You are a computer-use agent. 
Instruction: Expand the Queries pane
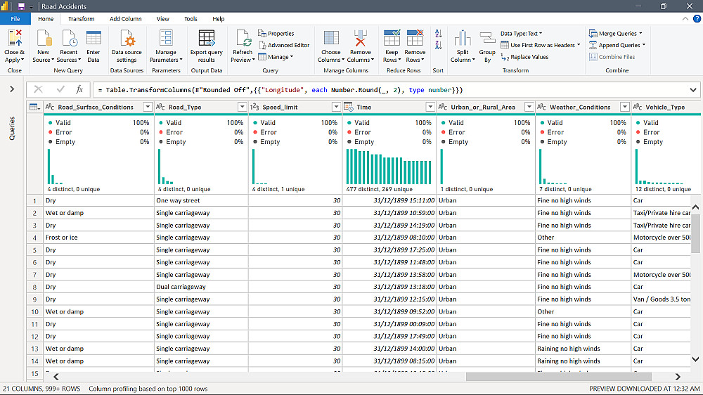pyautogui.click(x=12, y=89)
